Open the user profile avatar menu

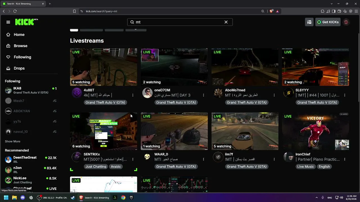[x=346, y=22]
